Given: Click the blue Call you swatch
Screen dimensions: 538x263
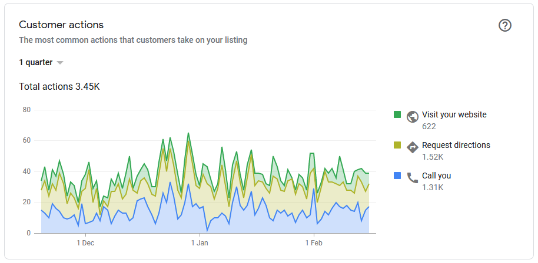Looking at the screenshot, I should (397, 176).
